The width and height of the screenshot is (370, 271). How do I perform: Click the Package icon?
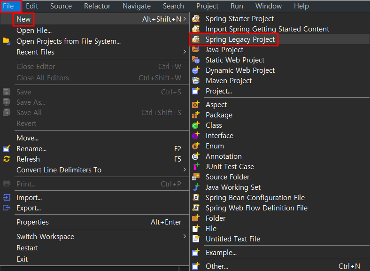point(196,115)
